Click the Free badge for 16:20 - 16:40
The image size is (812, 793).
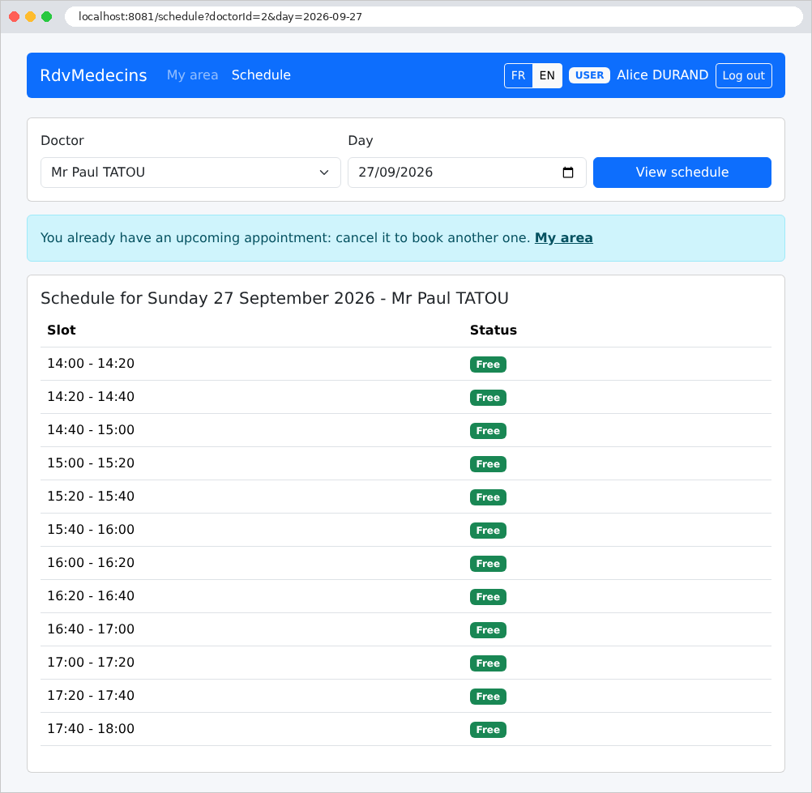point(487,597)
